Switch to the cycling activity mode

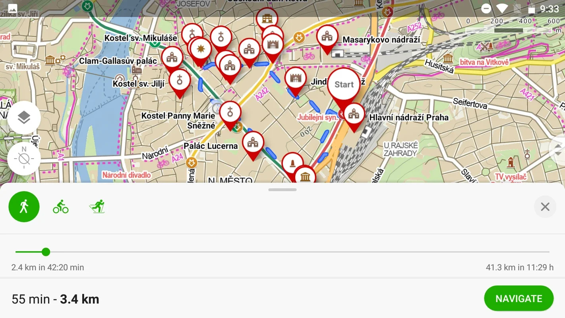[61, 207]
